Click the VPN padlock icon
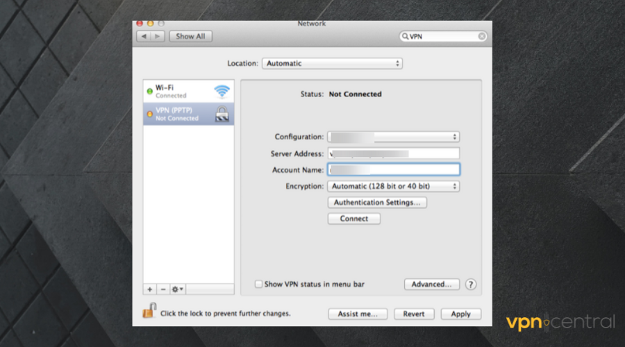The height and width of the screenshot is (347, 625). [222, 114]
